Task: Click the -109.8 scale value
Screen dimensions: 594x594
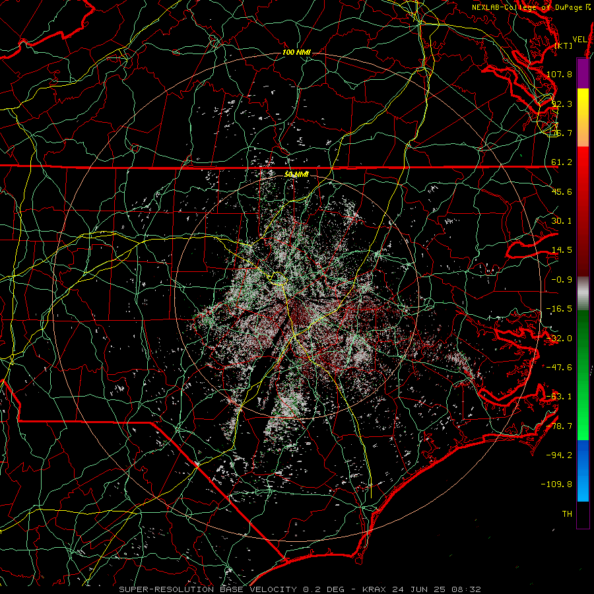Action: [x=556, y=484]
